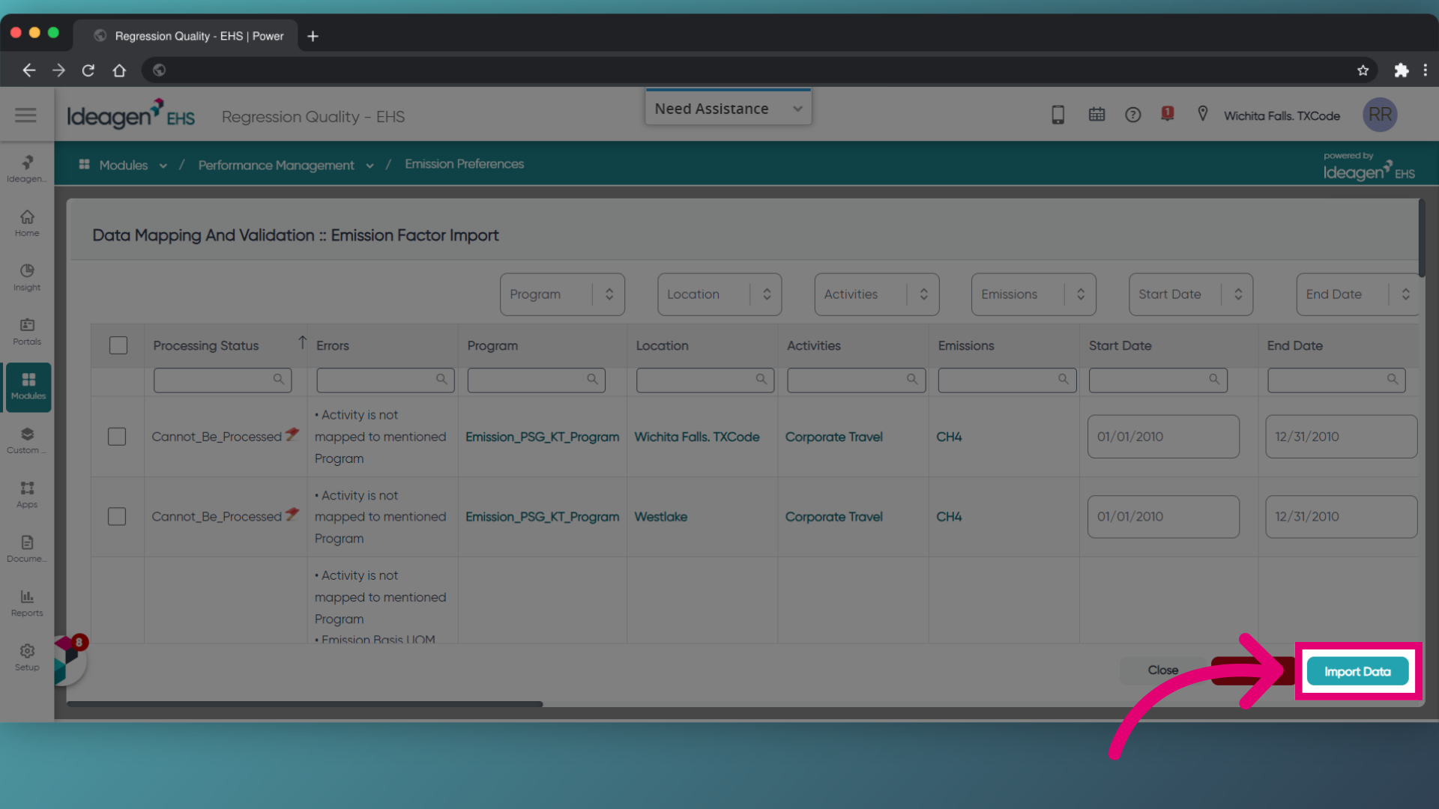
Task: Open the Emission_PSG_KT_Program link in Wichita Falls row
Action: (x=542, y=437)
